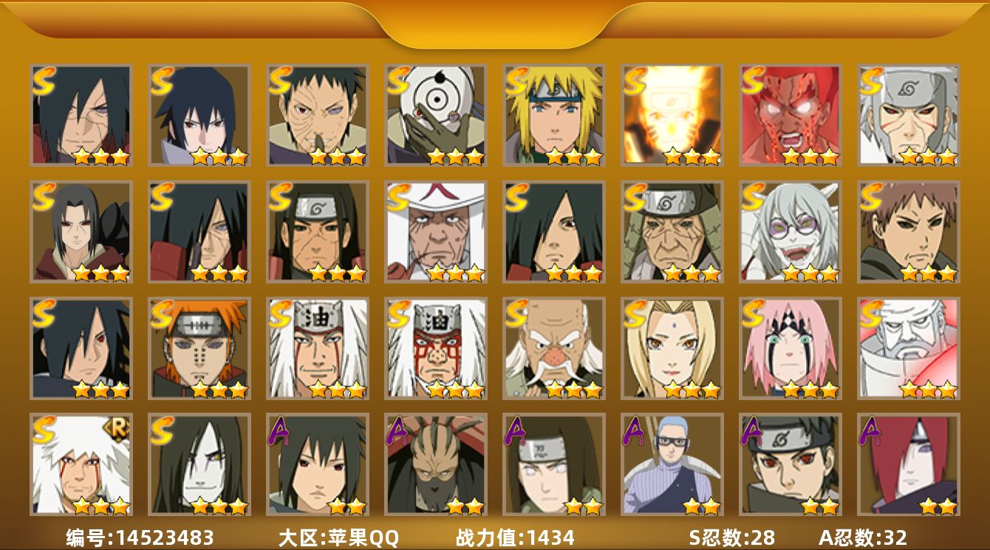Select the white spiral-masked Tobi card

436,115
